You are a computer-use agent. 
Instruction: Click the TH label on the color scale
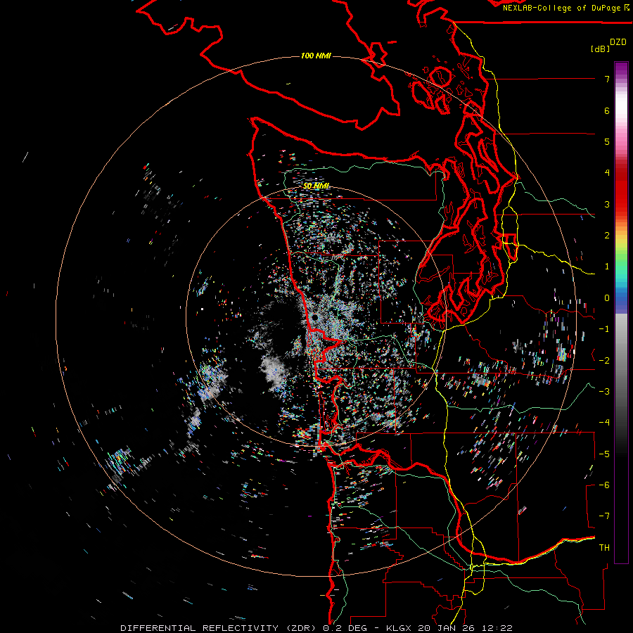(604, 548)
